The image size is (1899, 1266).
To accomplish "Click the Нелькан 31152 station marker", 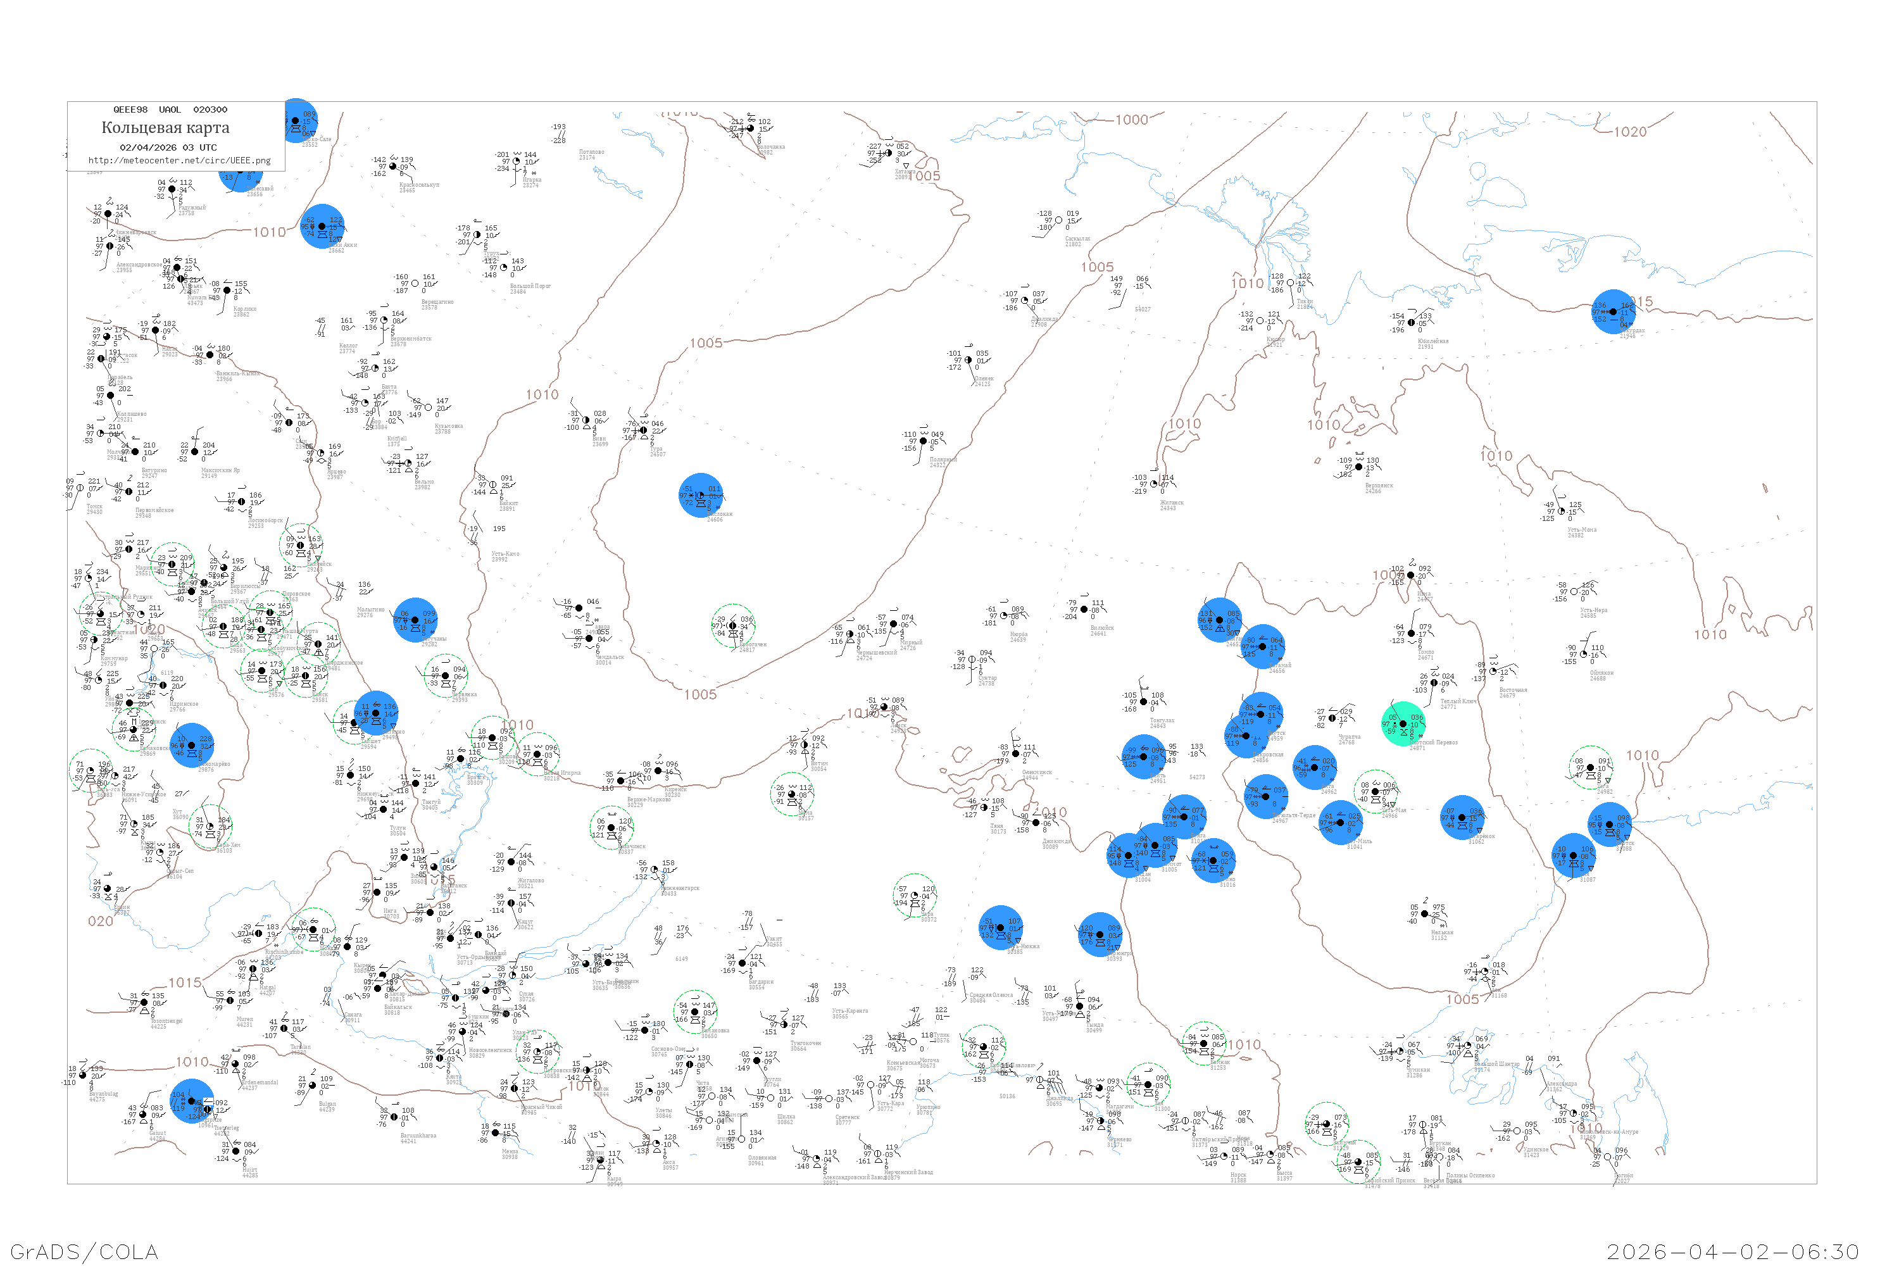I will pos(1424,915).
